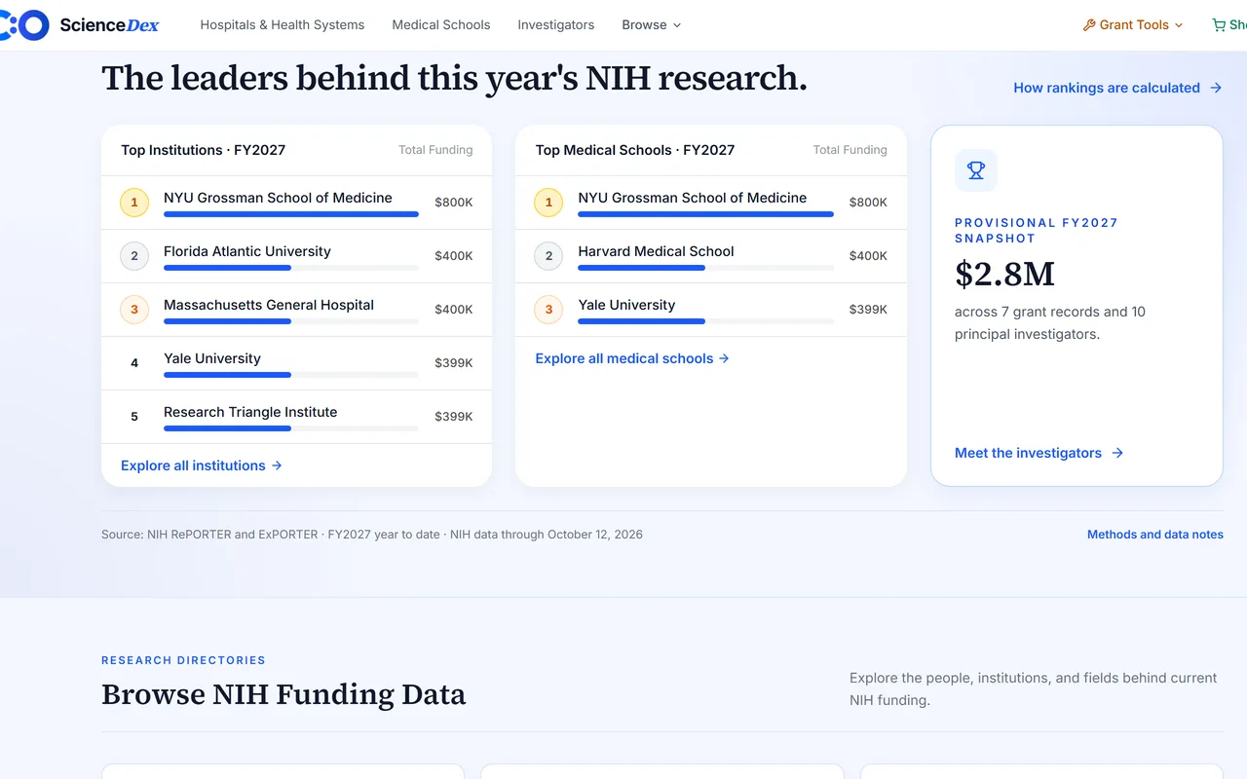Click rank 3 badge in Top Medical Schools
This screenshot has width=1247, height=779.
point(548,310)
